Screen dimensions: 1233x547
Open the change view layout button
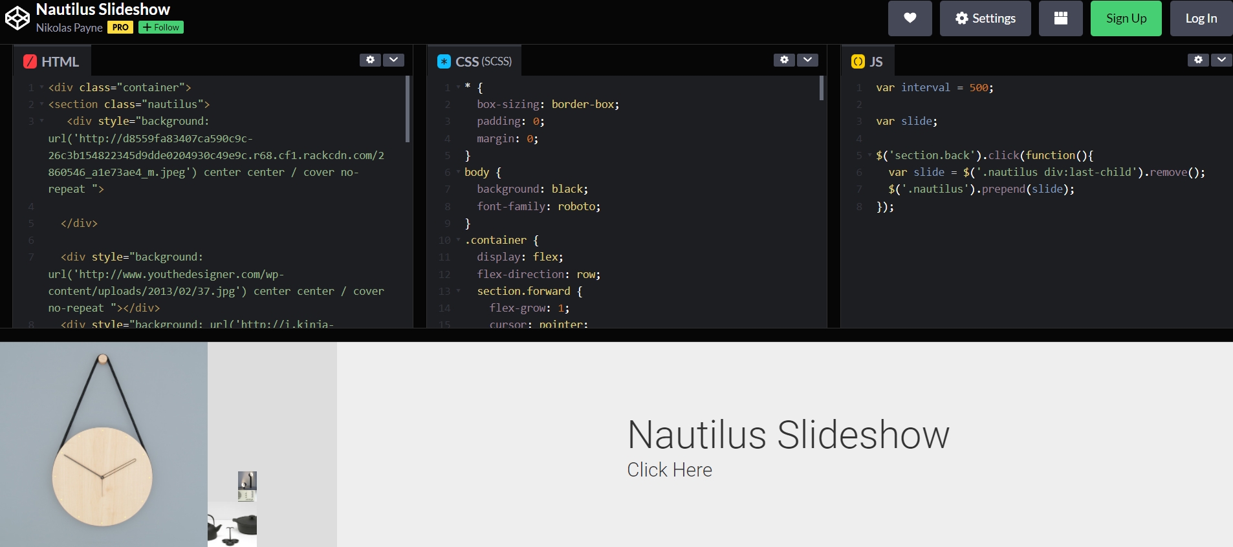coord(1060,18)
